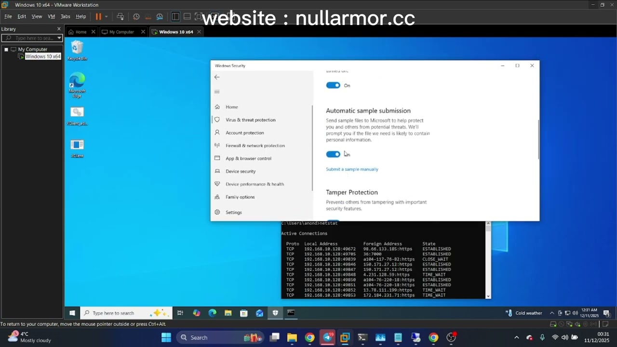Open the VMware View menu
This screenshot has height=347, width=617.
pos(37,16)
